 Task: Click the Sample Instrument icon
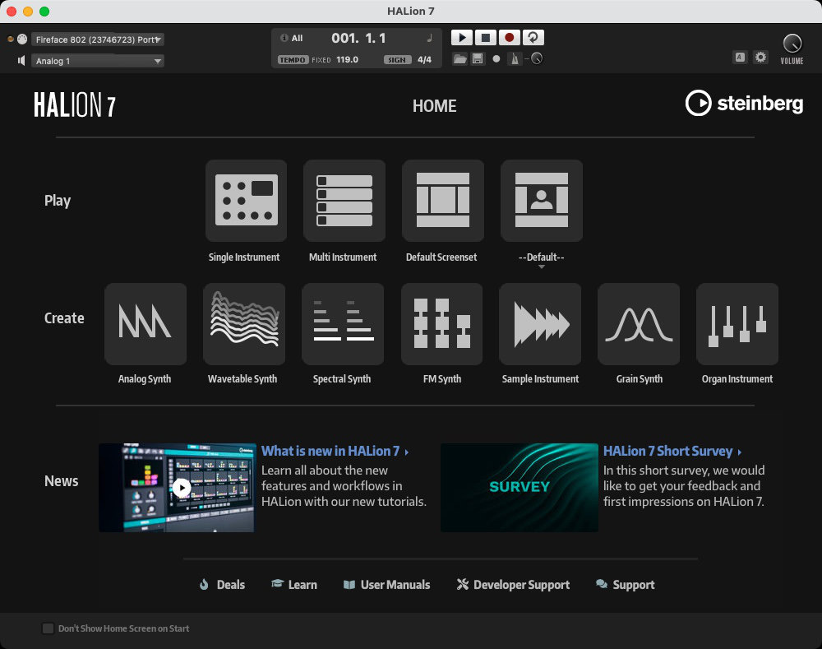540,324
